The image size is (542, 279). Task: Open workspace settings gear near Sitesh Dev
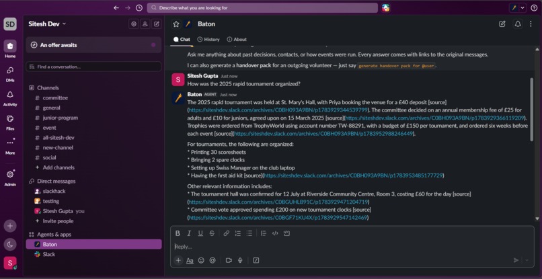pos(134,24)
